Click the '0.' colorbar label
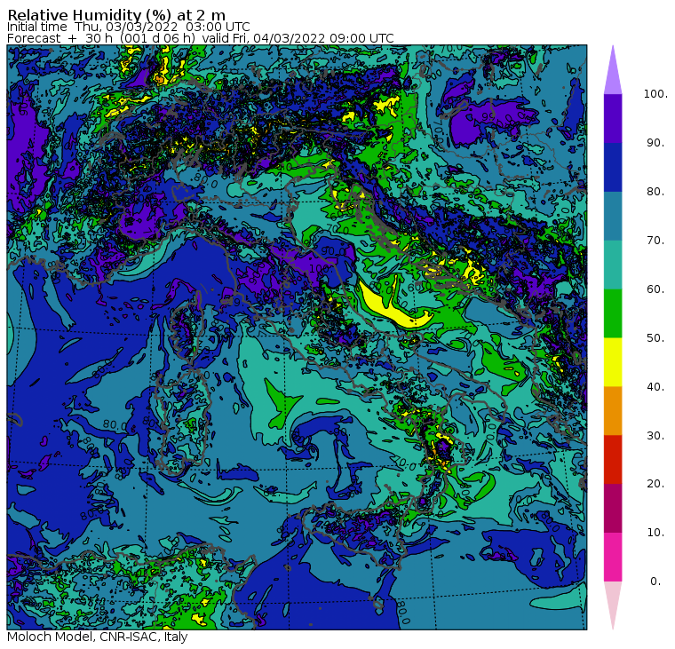 [x=655, y=582]
